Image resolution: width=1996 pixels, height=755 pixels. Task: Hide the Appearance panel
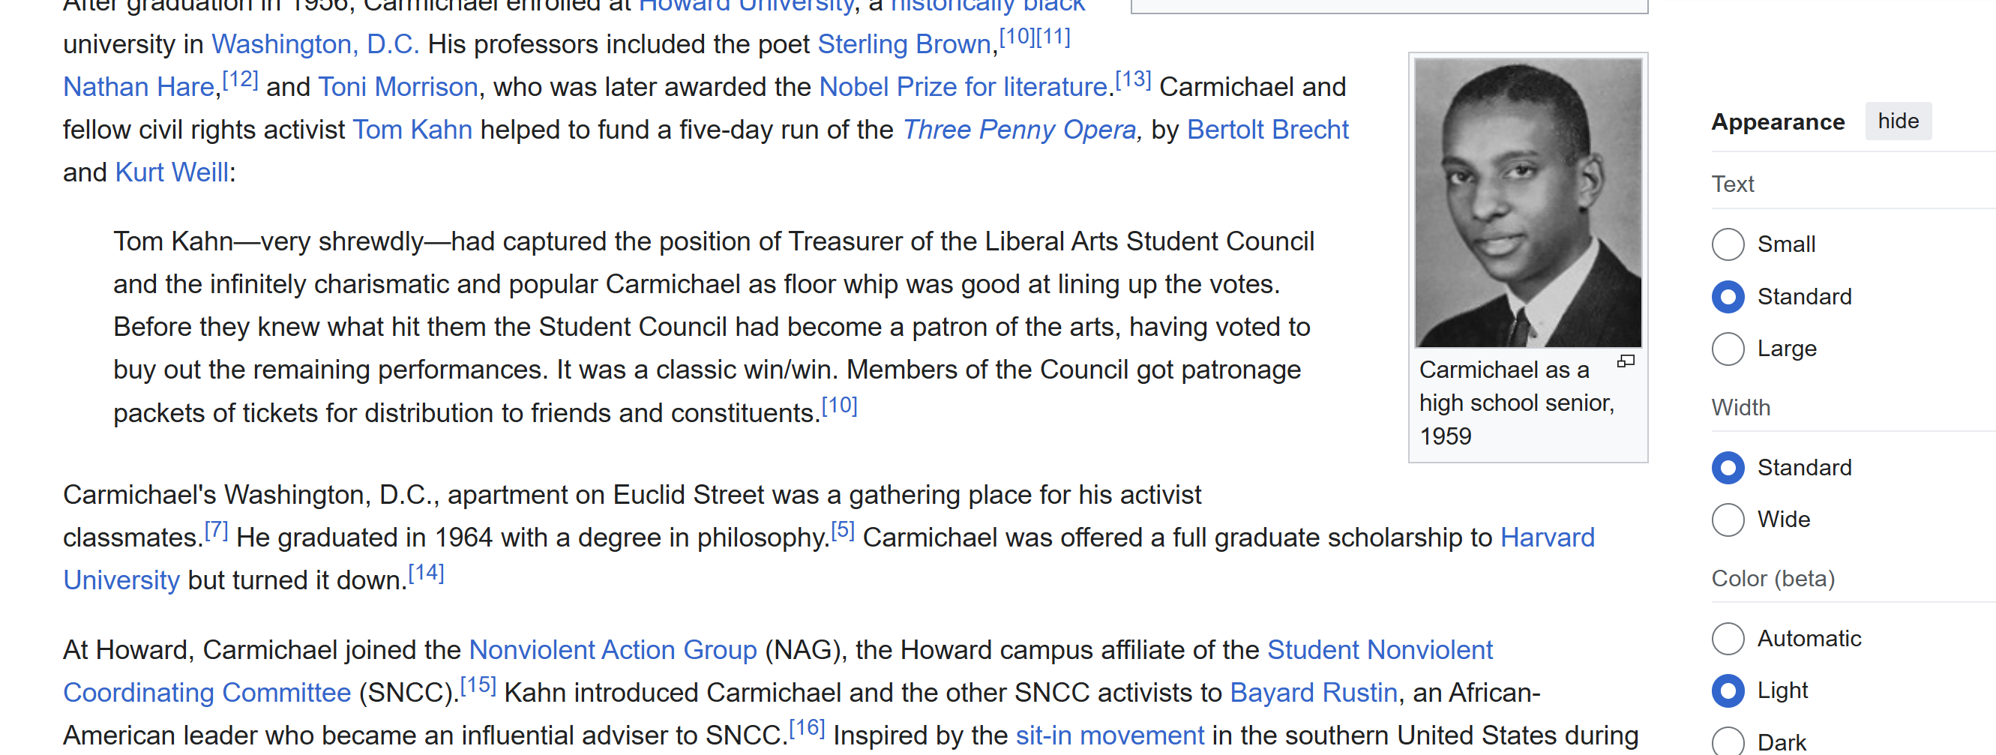pyautogui.click(x=1898, y=121)
